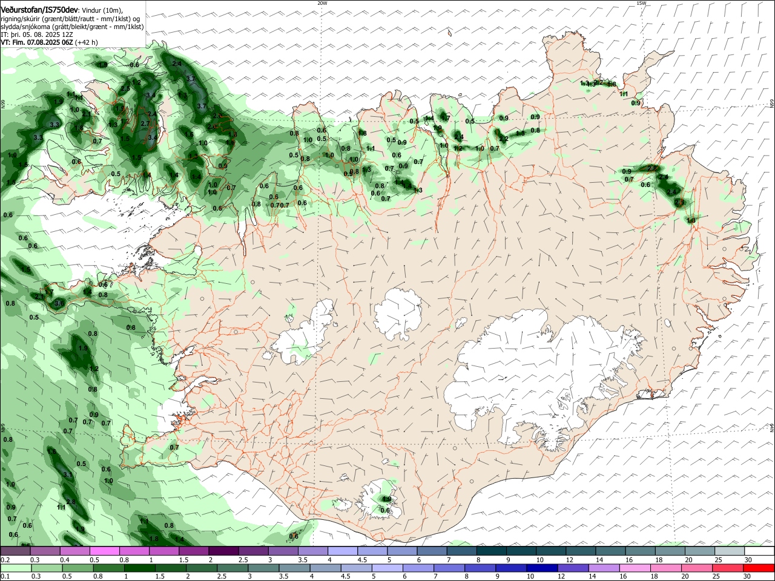Click the dark teal snow swatch between 8 and 9
This screenshot has width=775, height=581.
[x=490, y=551]
